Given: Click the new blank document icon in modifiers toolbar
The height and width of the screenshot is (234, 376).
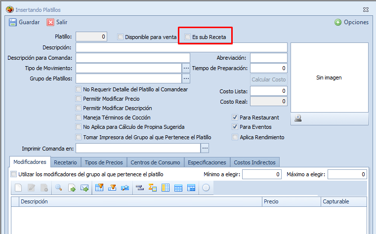Looking at the screenshot, I should click(x=18, y=188).
